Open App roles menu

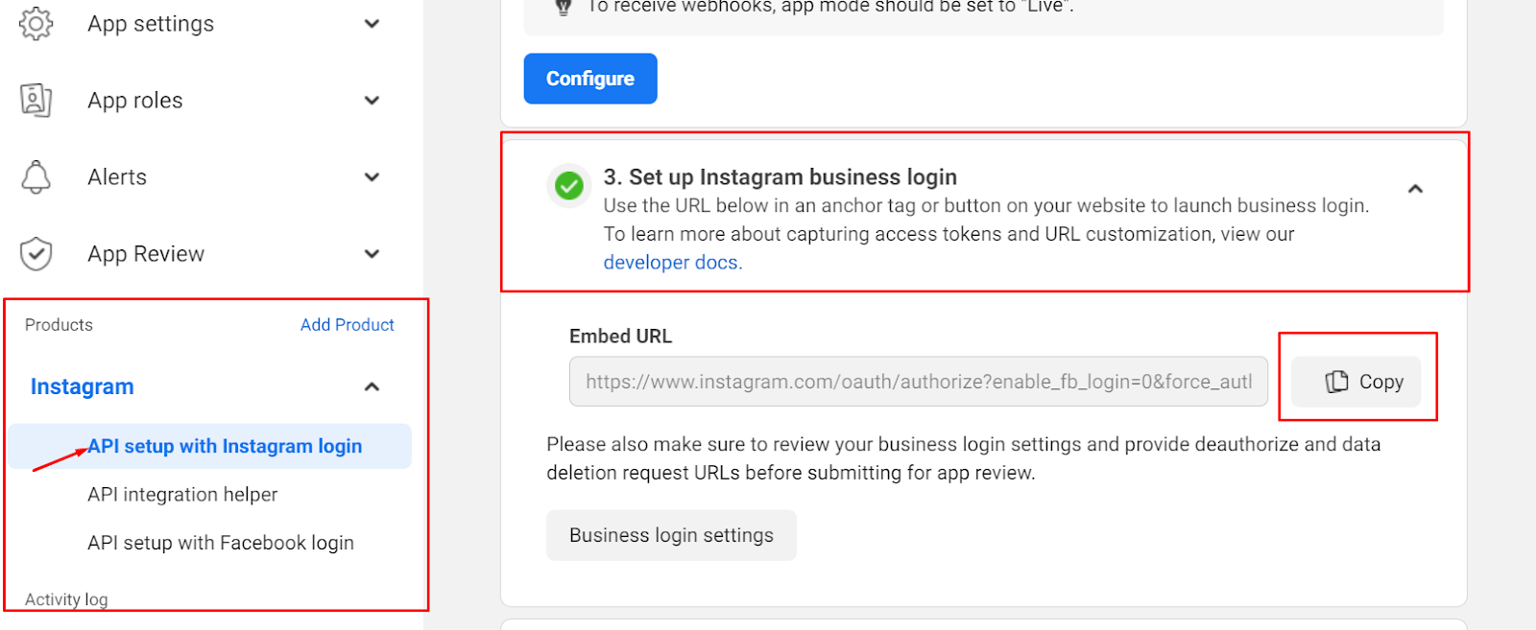135,101
